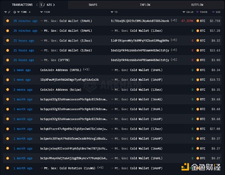
Task: Open the leftmost chain filter funnel icon
Action: click(x=6, y=12)
